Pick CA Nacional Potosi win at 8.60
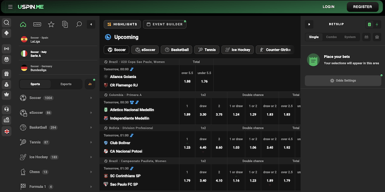The image size is (385, 192). point(219,144)
